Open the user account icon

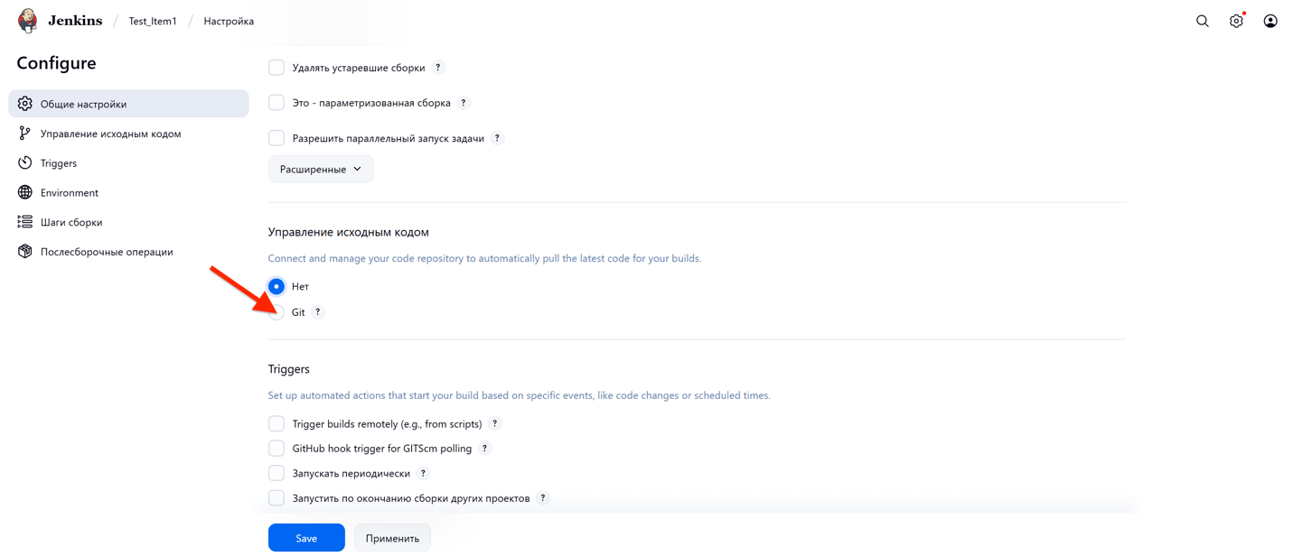click(1270, 21)
